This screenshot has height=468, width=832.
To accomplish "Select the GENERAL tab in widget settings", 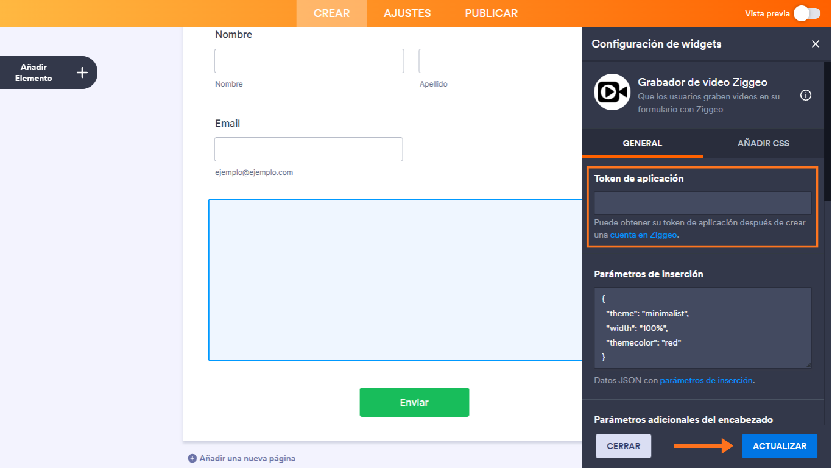I will pos(642,143).
